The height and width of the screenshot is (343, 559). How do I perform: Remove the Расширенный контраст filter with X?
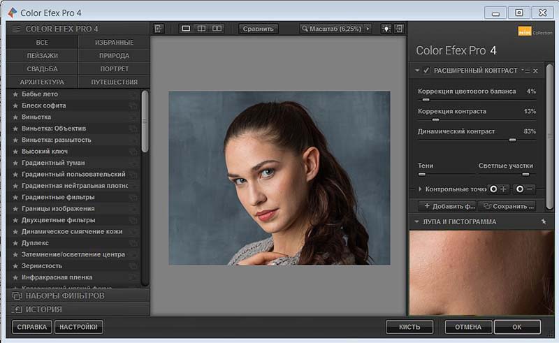[536, 71]
